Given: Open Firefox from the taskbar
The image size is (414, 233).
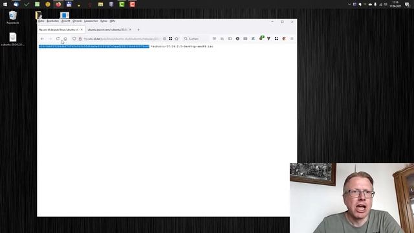Looking at the screenshot, I should coord(58,5).
